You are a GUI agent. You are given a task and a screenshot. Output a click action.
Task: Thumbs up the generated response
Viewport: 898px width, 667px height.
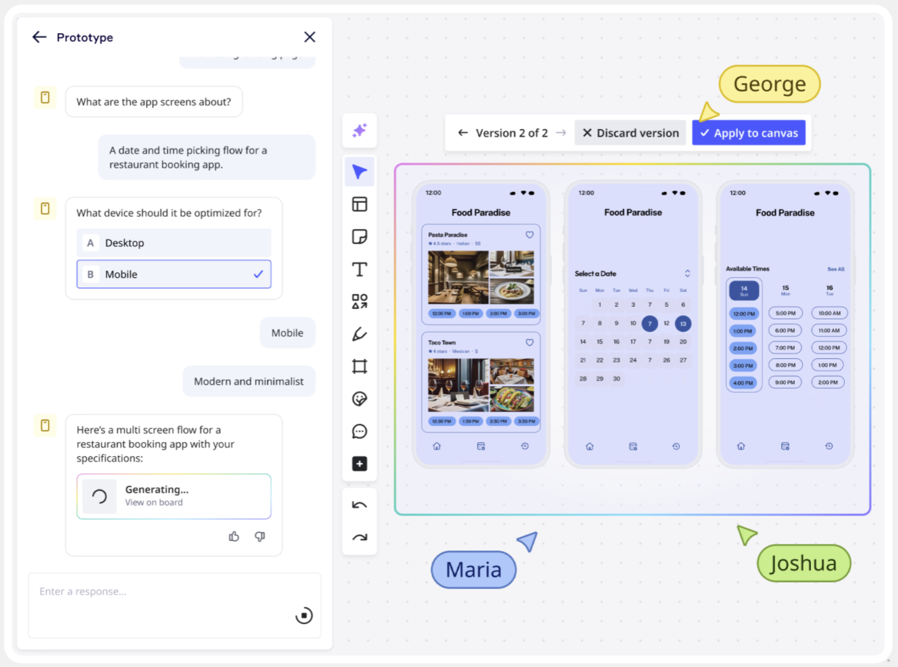234,537
